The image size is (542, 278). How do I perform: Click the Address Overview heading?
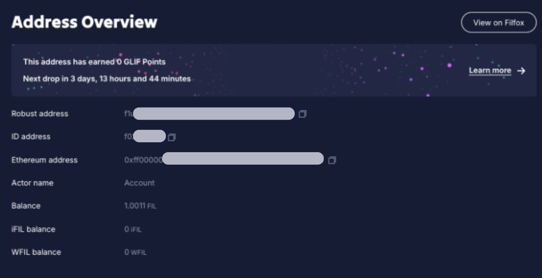(84, 22)
